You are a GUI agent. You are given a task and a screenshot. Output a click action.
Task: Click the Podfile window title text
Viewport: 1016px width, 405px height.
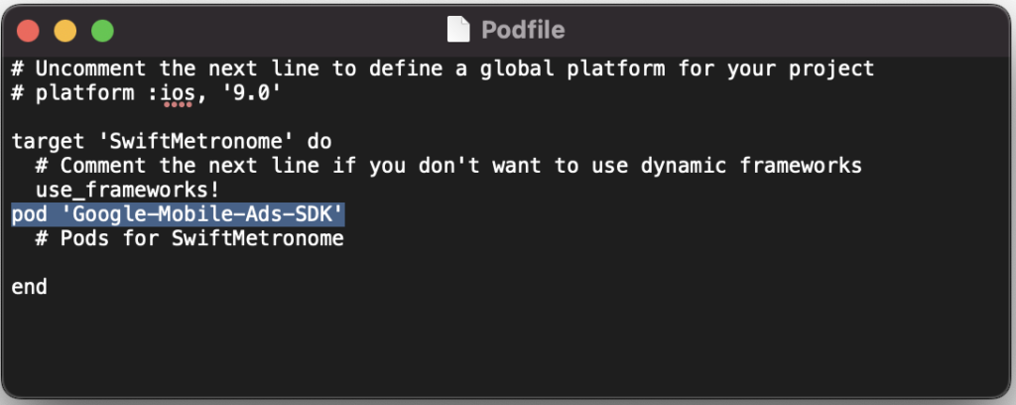(x=523, y=31)
